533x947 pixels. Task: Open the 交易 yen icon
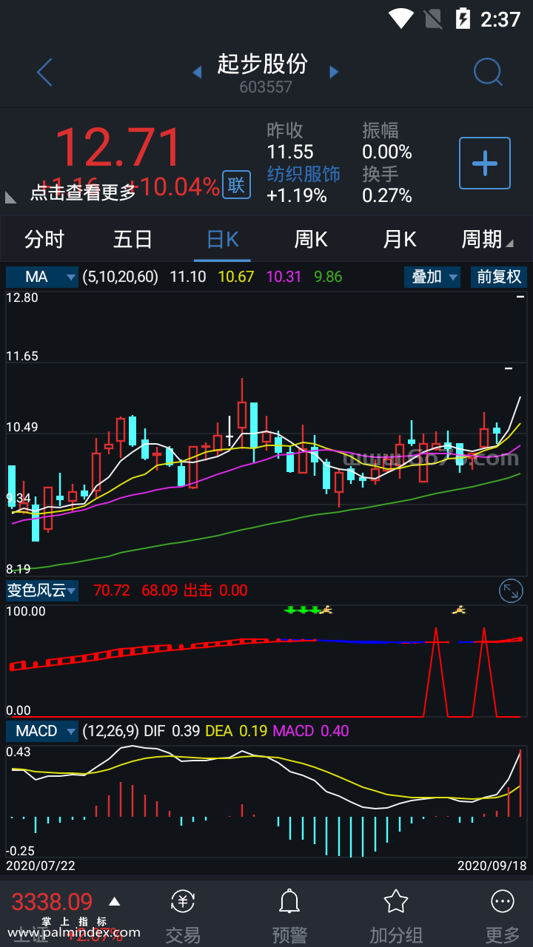[183, 902]
